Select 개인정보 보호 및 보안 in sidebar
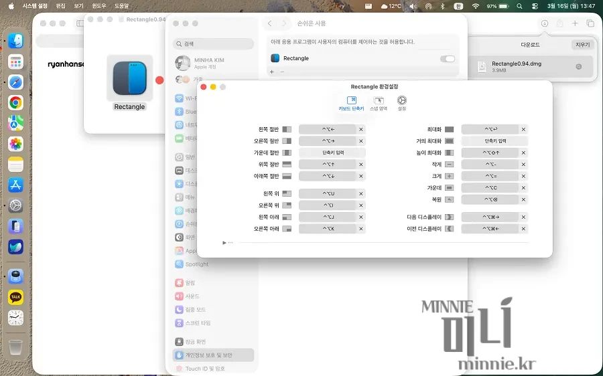Screen dimensions: 603x376 [x=214, y=355]
